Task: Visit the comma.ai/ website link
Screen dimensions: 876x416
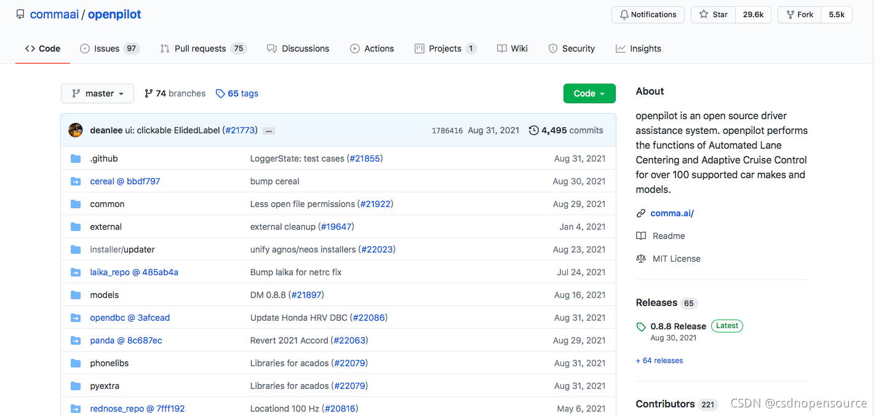Action: pos(672,213)
